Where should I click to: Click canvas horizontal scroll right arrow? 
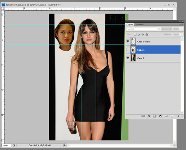click(x=171, y=145)
